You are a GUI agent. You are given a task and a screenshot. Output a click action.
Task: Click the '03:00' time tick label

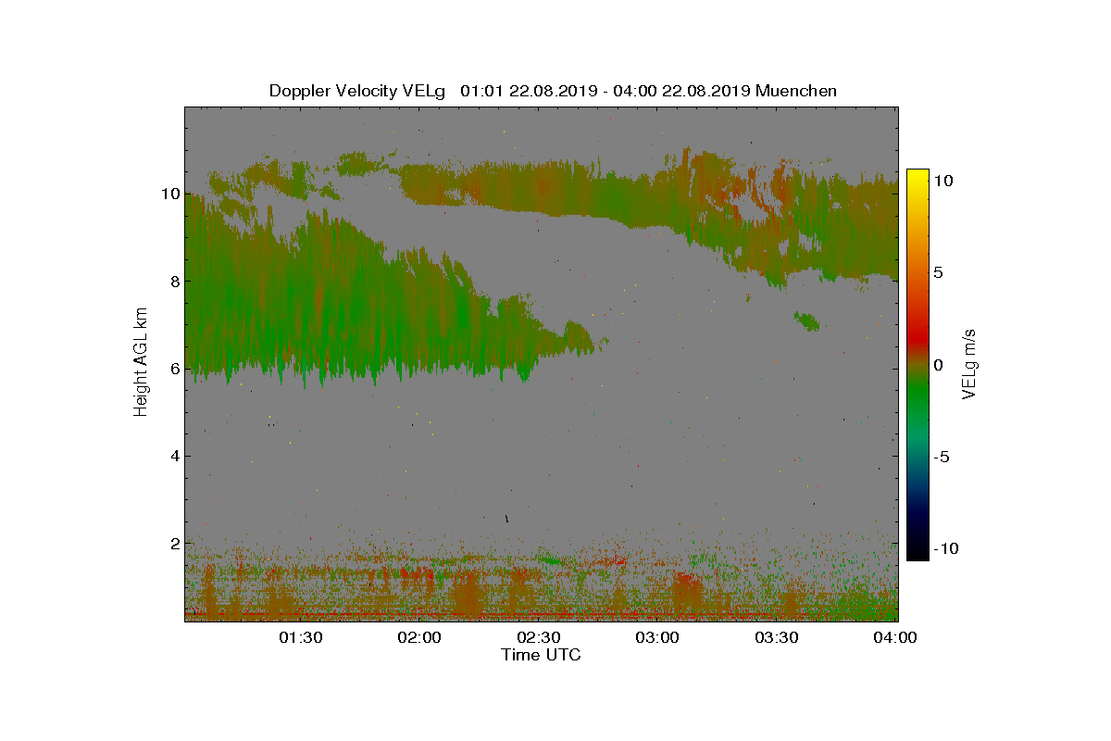click(659, 638)
